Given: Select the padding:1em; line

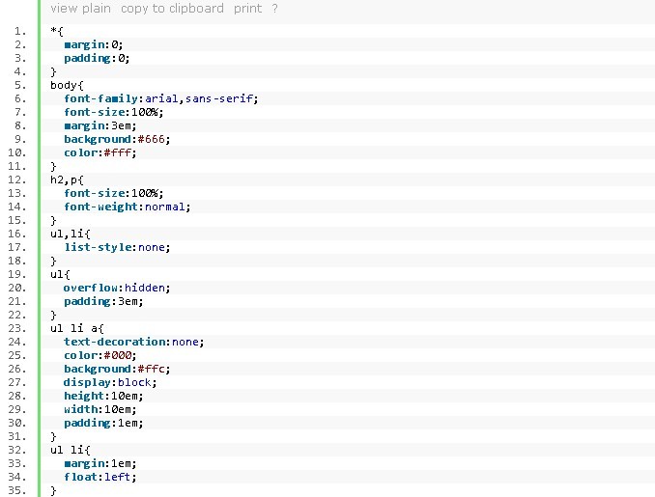Looking at the screenshot, I should [x=103, y=423].
